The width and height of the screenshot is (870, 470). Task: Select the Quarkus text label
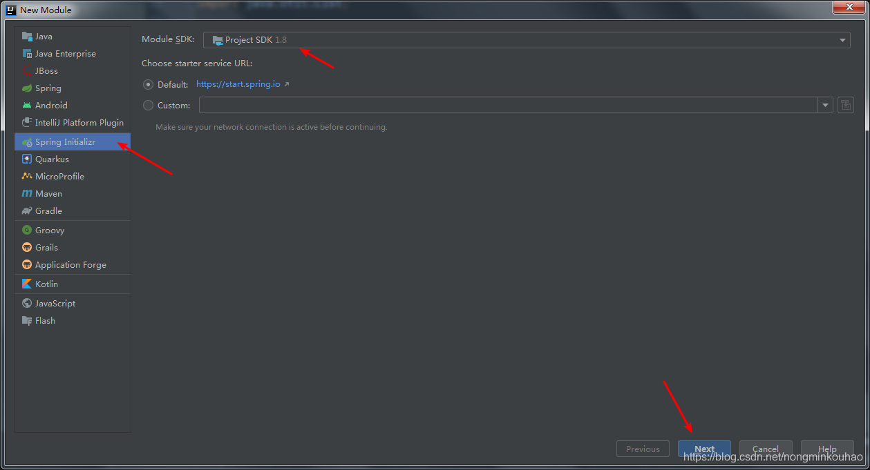pyautogui.click(x=52, y=159)
